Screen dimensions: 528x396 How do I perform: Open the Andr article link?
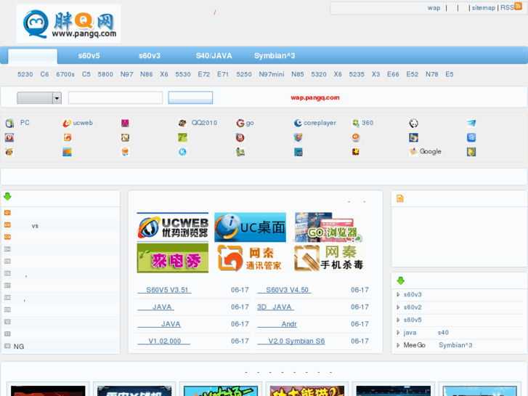coord(277,324)
